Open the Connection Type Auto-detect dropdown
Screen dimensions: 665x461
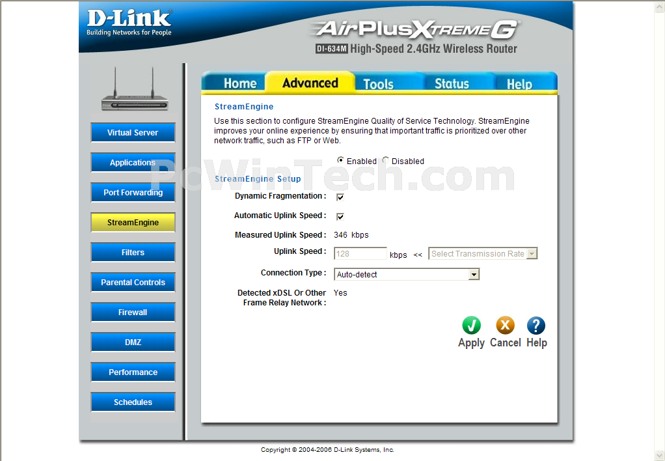pyautogui.click(x=407, y=274)
